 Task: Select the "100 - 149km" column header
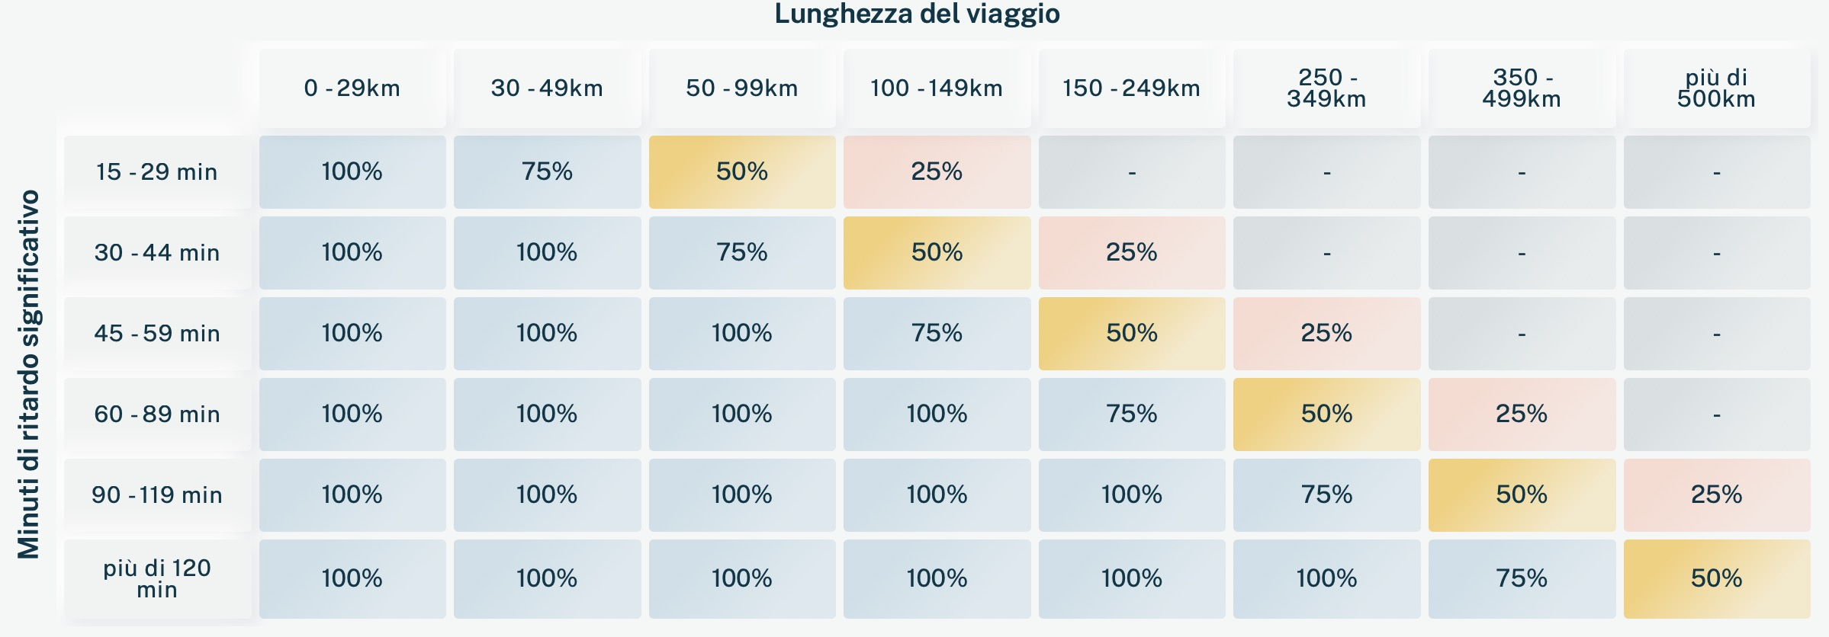coord(937,88)
